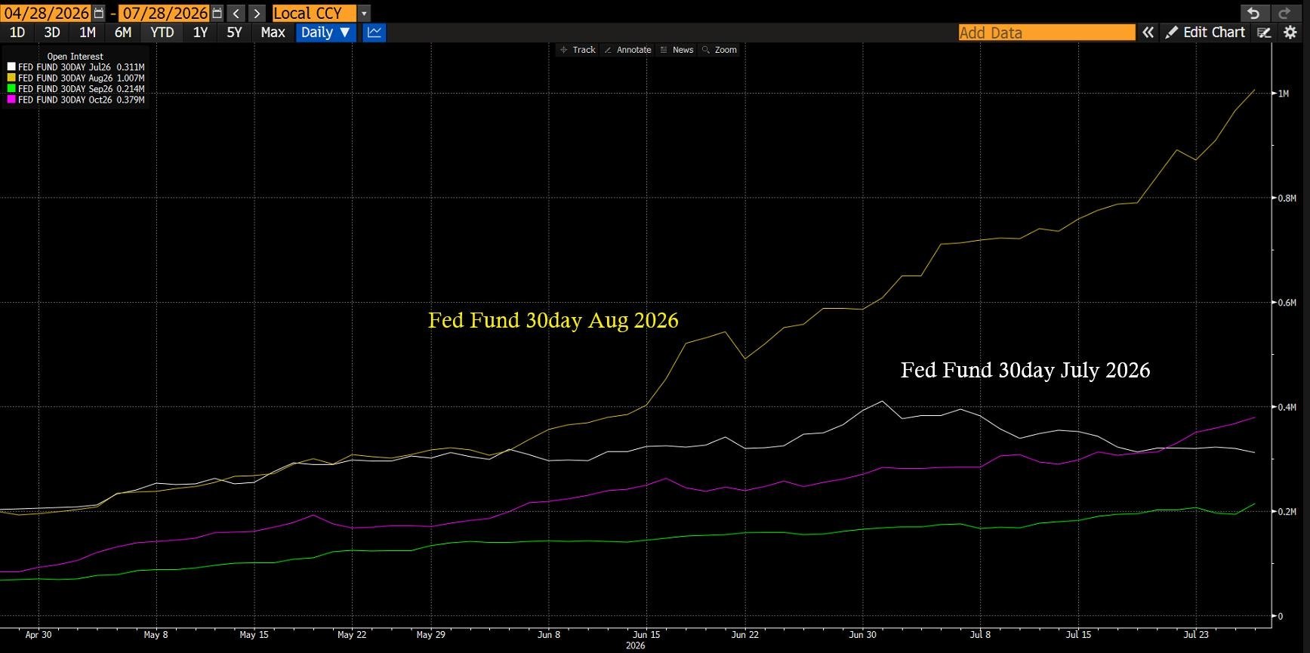Click the undo arrow icon

(x=1253, y=14)
